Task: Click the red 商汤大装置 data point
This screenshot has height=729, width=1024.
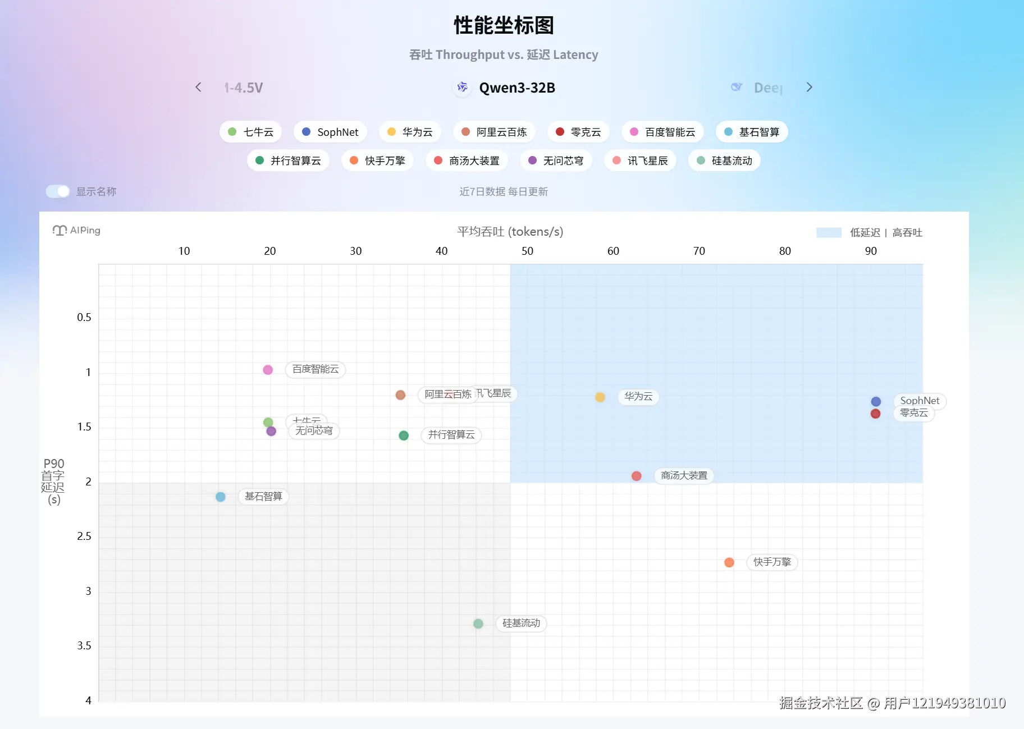Action: pyautogui.click(x=636, y=476)
